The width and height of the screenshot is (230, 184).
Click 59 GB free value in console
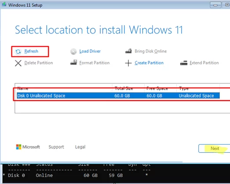tap(116, 175)
